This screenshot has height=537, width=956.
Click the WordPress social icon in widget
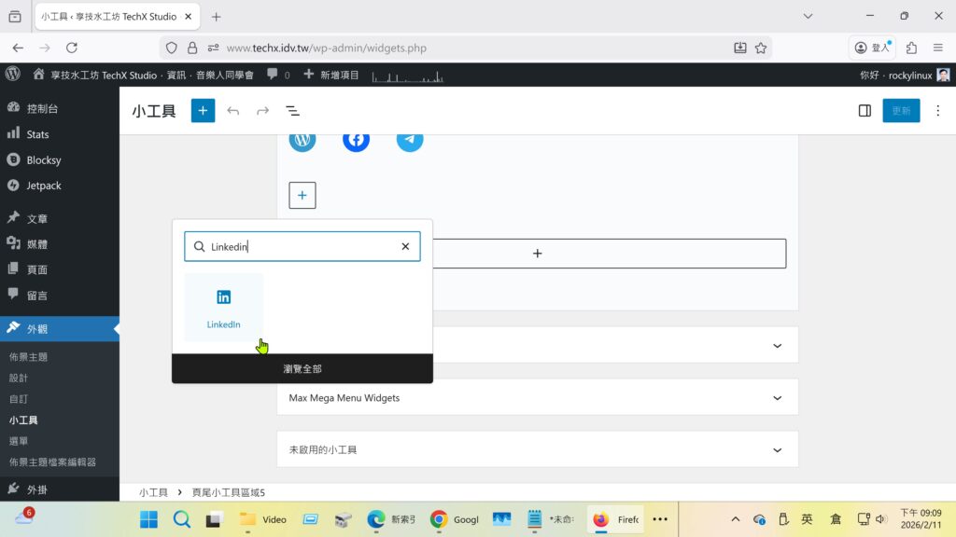[302, 140]
